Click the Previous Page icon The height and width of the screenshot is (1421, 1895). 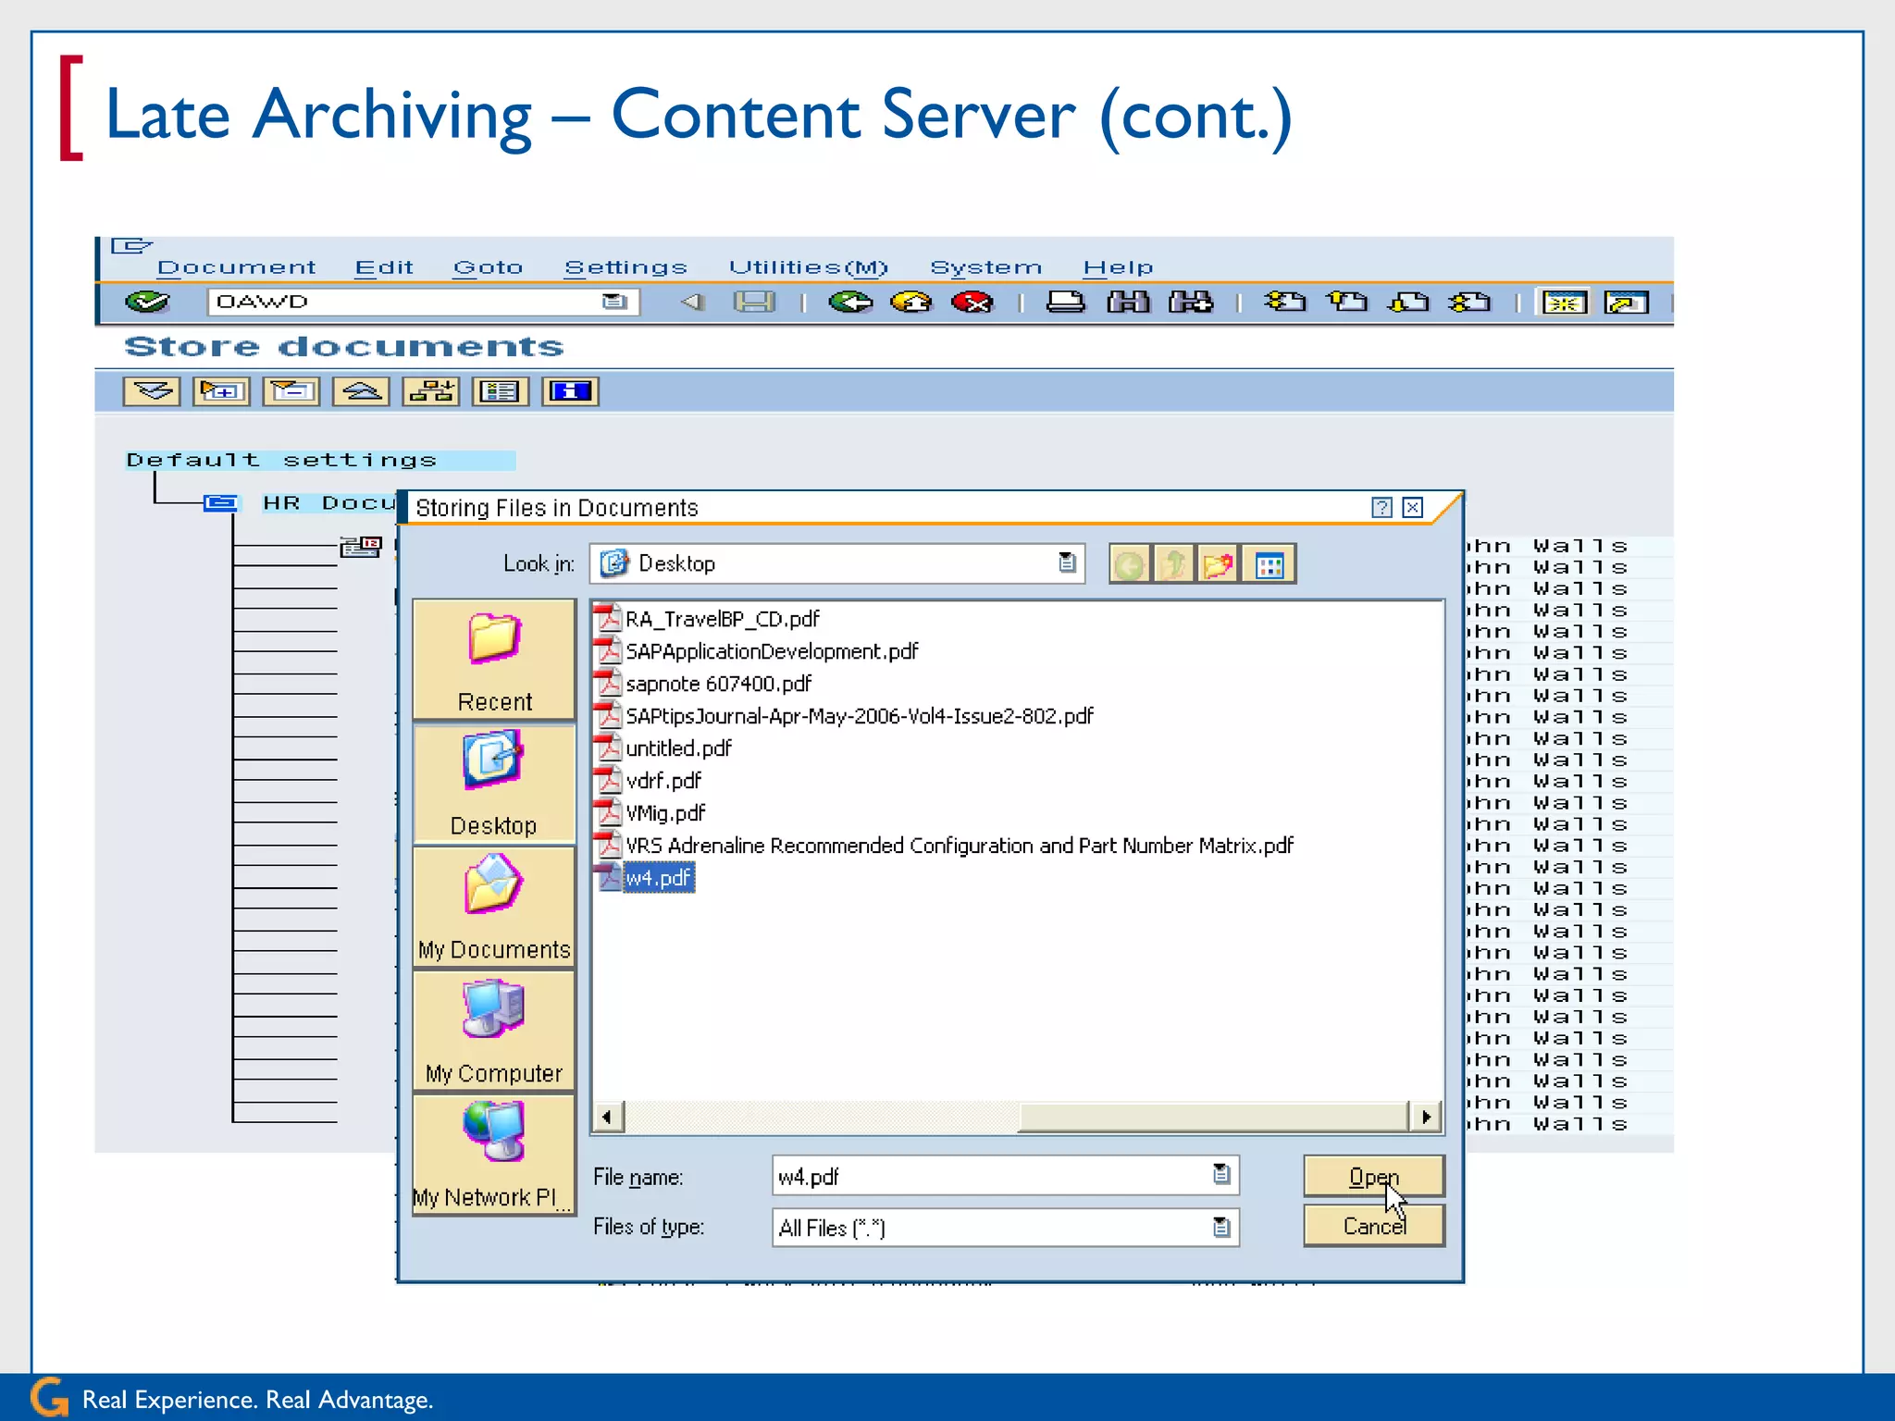[1347, 302]
